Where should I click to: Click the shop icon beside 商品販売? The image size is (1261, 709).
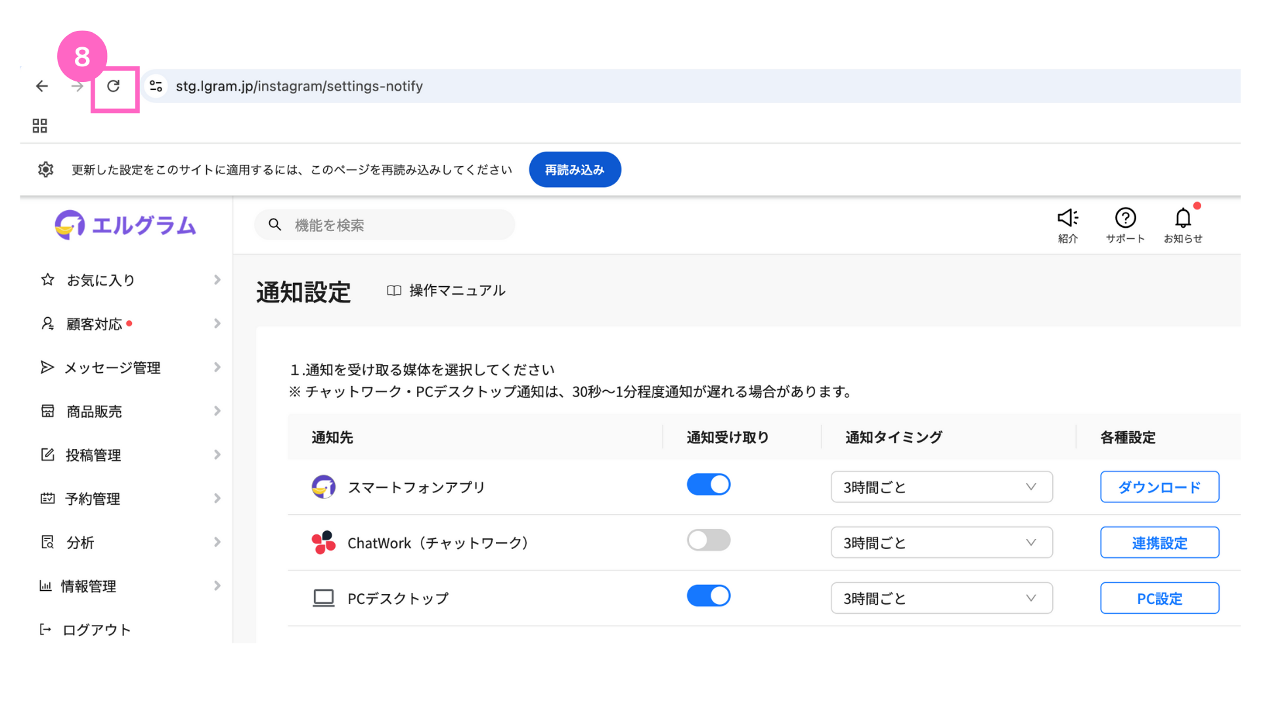pyautogui.click(x=47, y=411)
